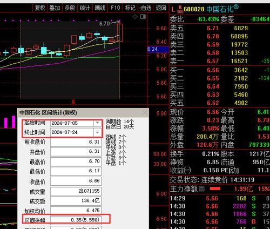
Task: Open the 多股 multi-stock view
Action: click(x=70, y=8)
